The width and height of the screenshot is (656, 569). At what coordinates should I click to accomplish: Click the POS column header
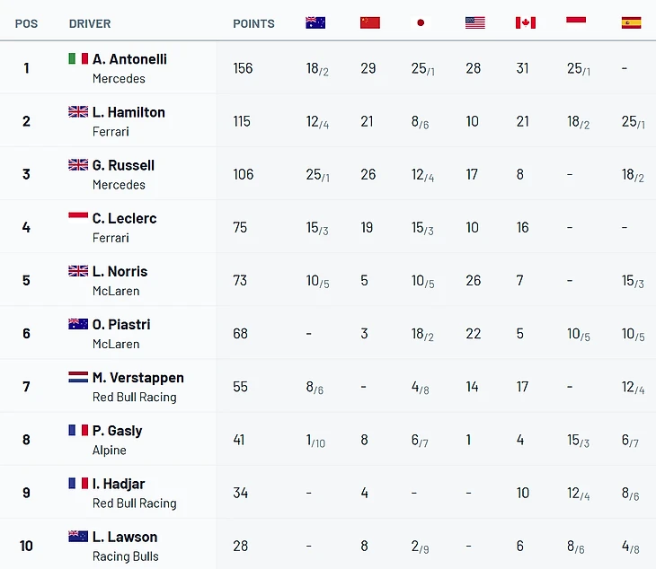click(x=26, y=24)
